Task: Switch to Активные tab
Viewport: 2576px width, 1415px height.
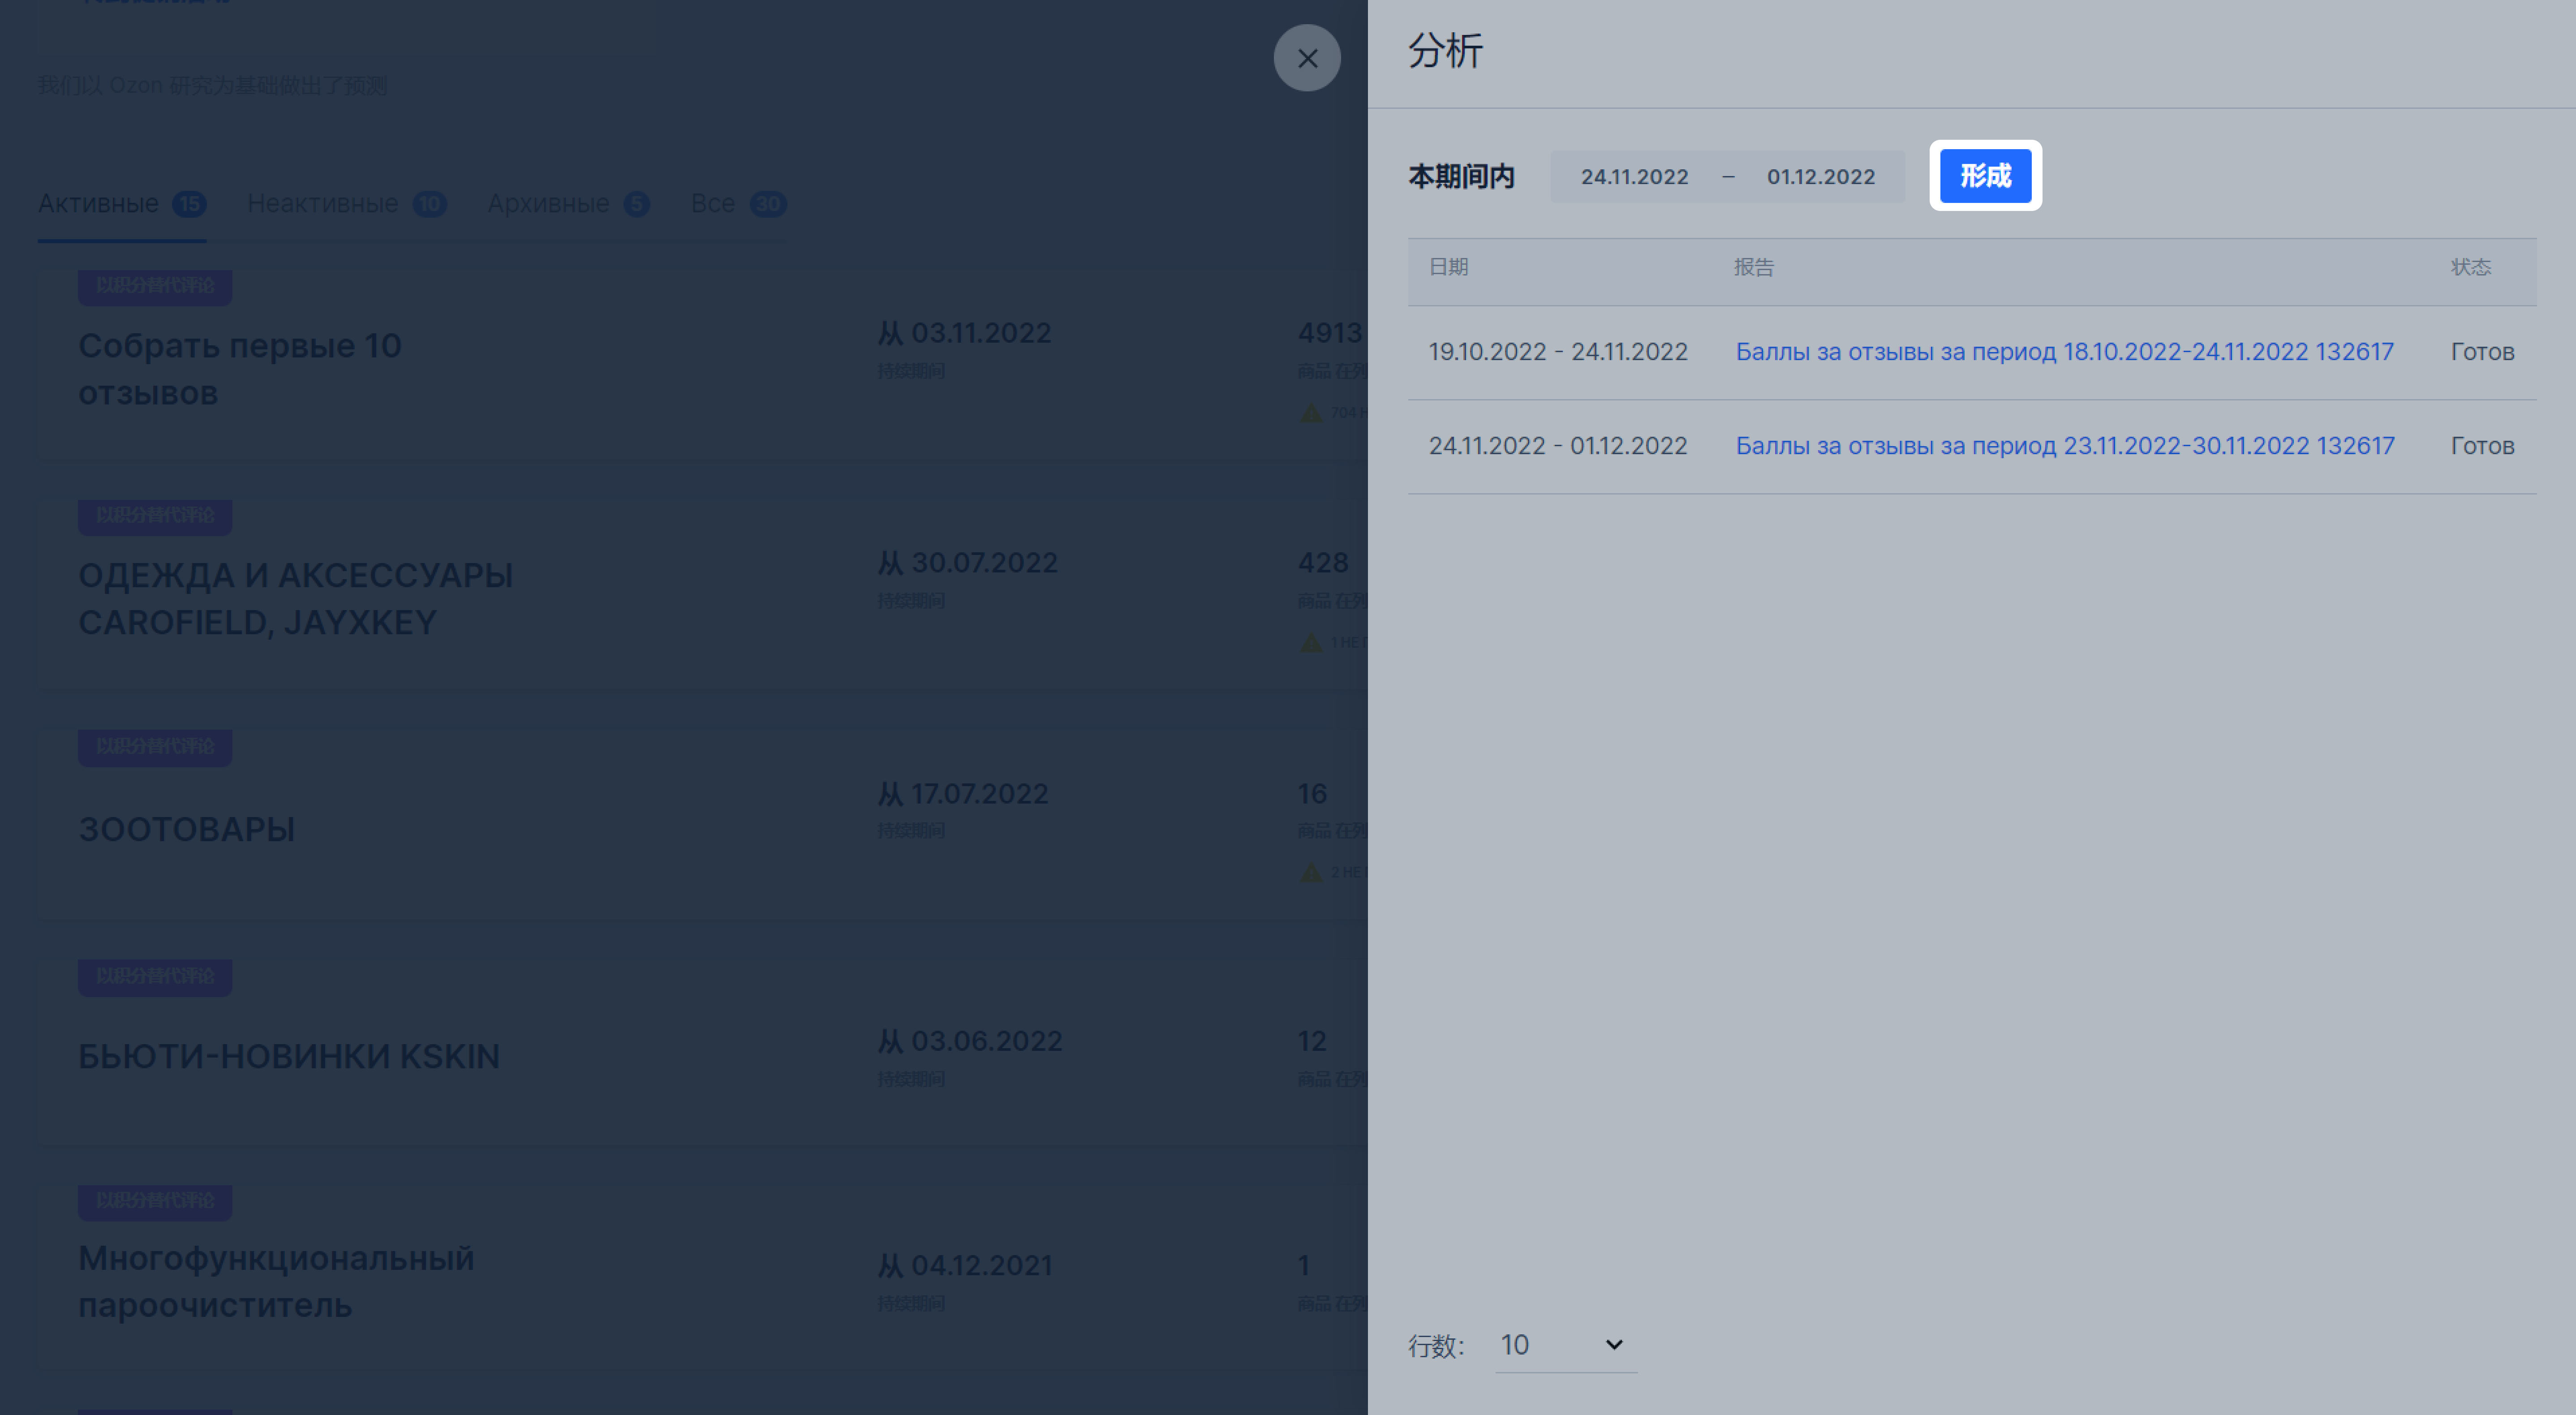Action: point(122,204)
